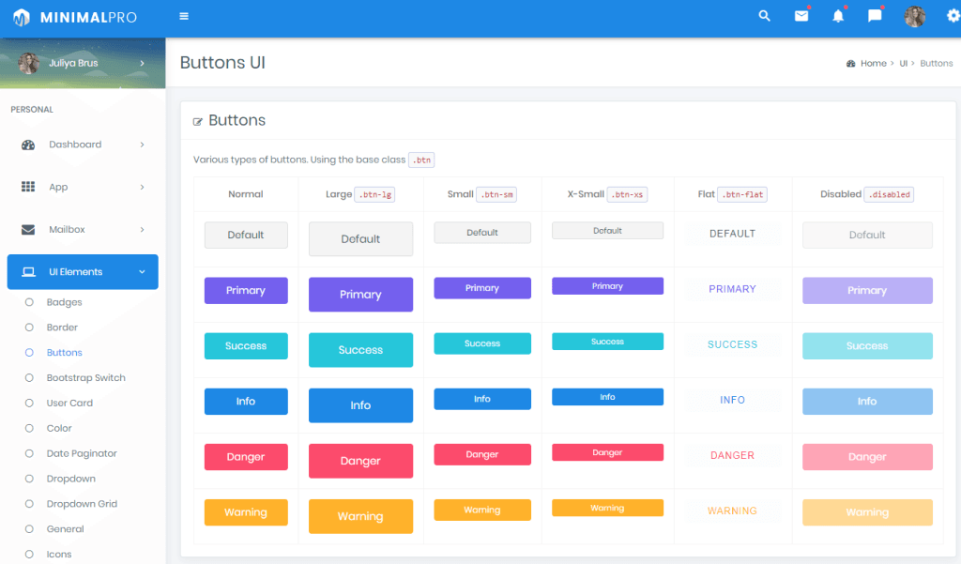Click the large Danger button
Screen dimensions: 961x564
(x=360, y=461)
